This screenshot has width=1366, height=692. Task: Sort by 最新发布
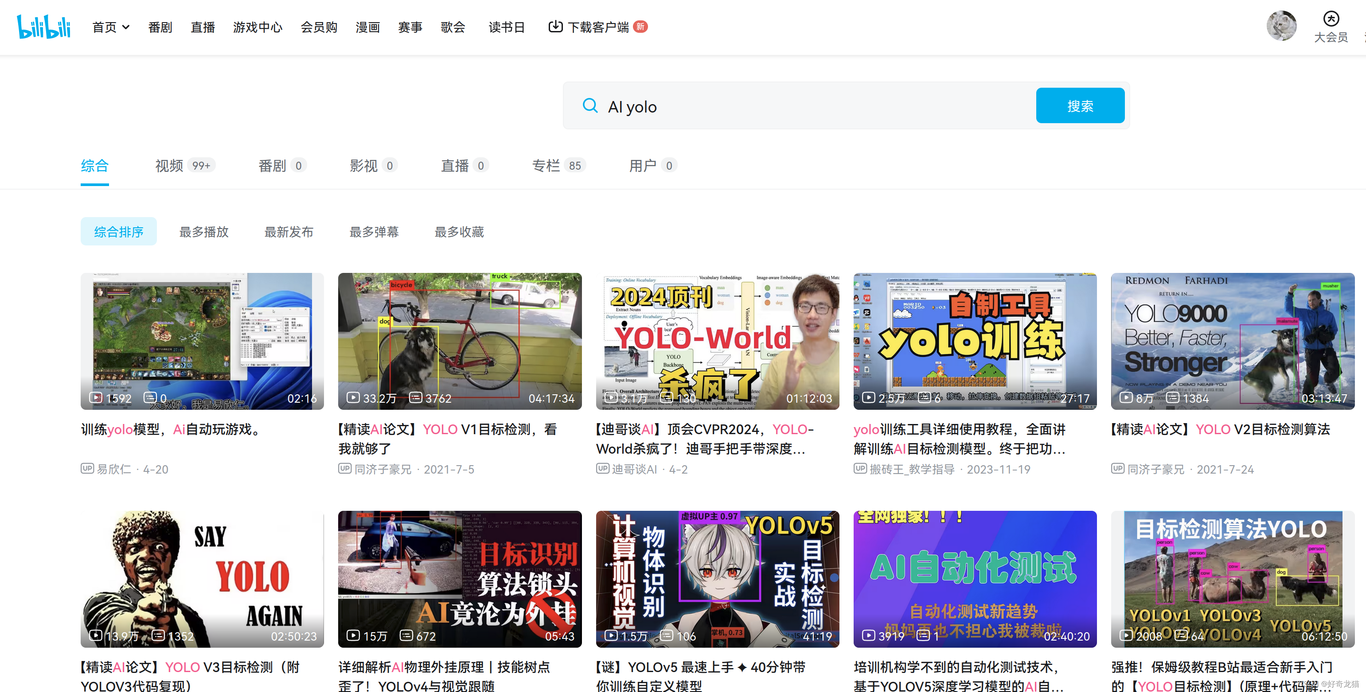pyautogui.click(x=289, y=232)
